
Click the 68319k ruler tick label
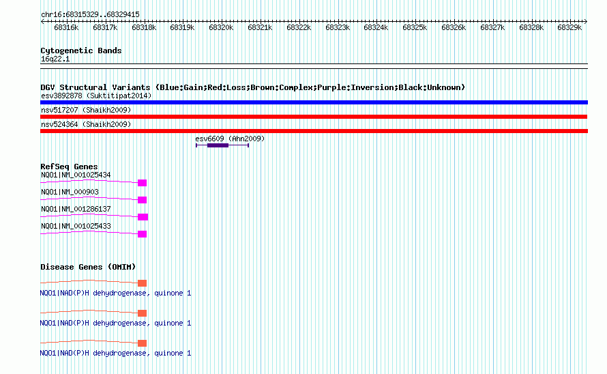[182, 27]
